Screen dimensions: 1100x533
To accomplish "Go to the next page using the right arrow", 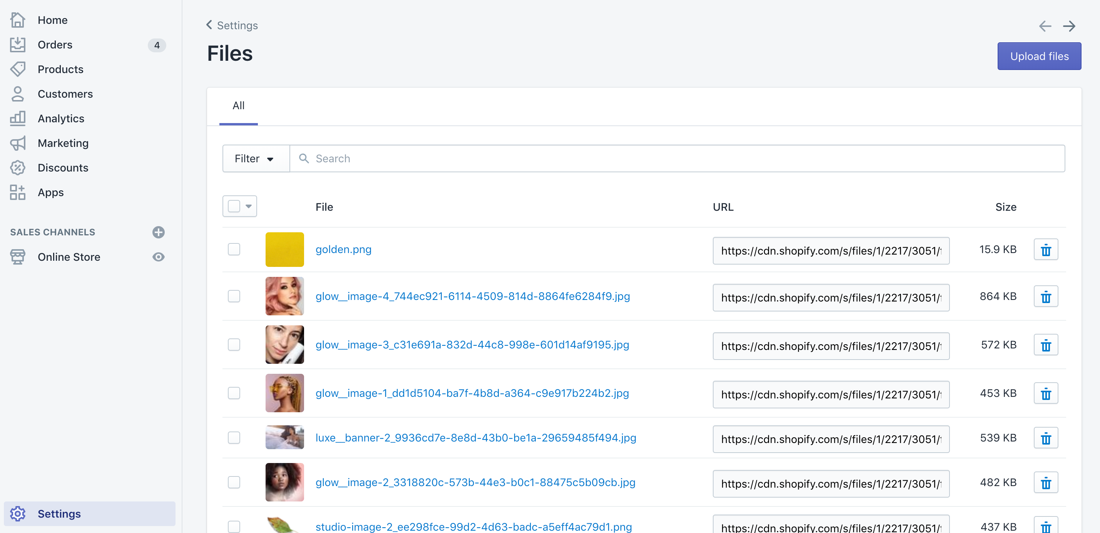I will pos(1069,27).
